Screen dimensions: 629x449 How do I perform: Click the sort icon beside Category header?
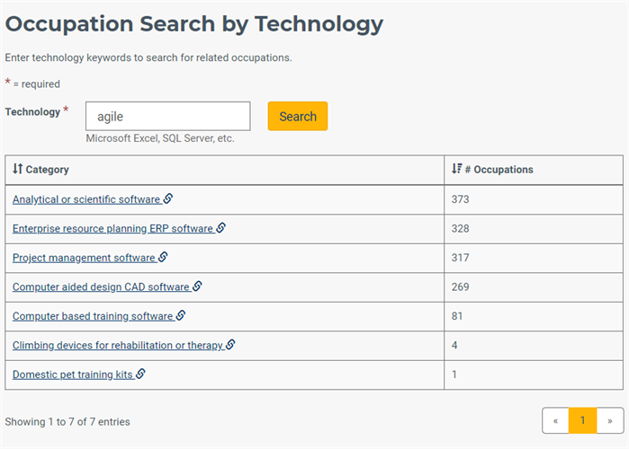tap(17, 169)
